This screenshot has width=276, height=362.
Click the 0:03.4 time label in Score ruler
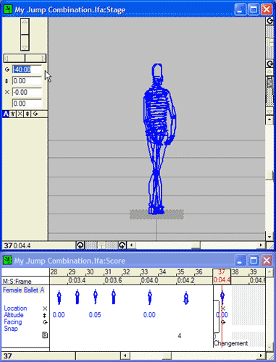[x=77, y=280]
